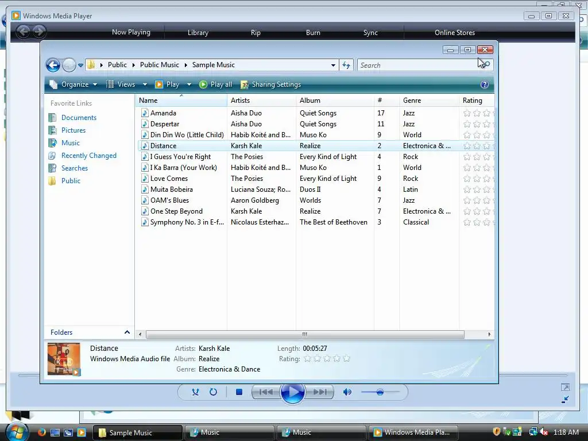The width and height of the screenshot is (588, 441).
Task: Click horizontal scrollbar left arrow
Action: 140,334
